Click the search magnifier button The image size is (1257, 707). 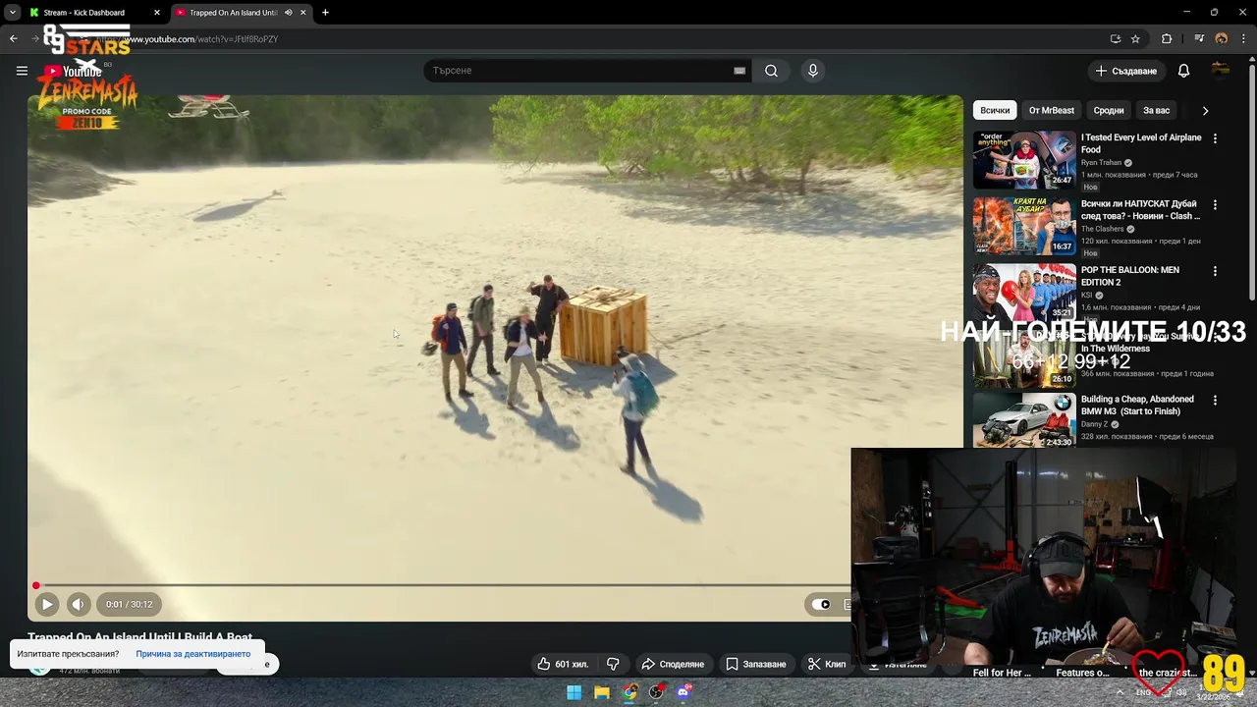click(x=772, y=71)
